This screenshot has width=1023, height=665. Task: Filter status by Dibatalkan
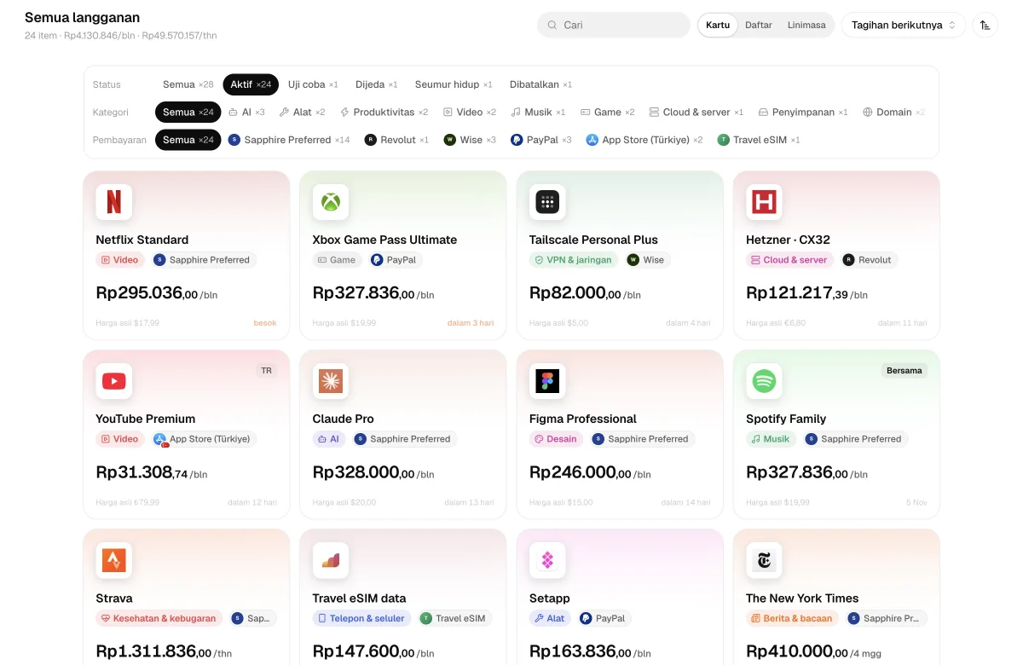coord(540,84)
